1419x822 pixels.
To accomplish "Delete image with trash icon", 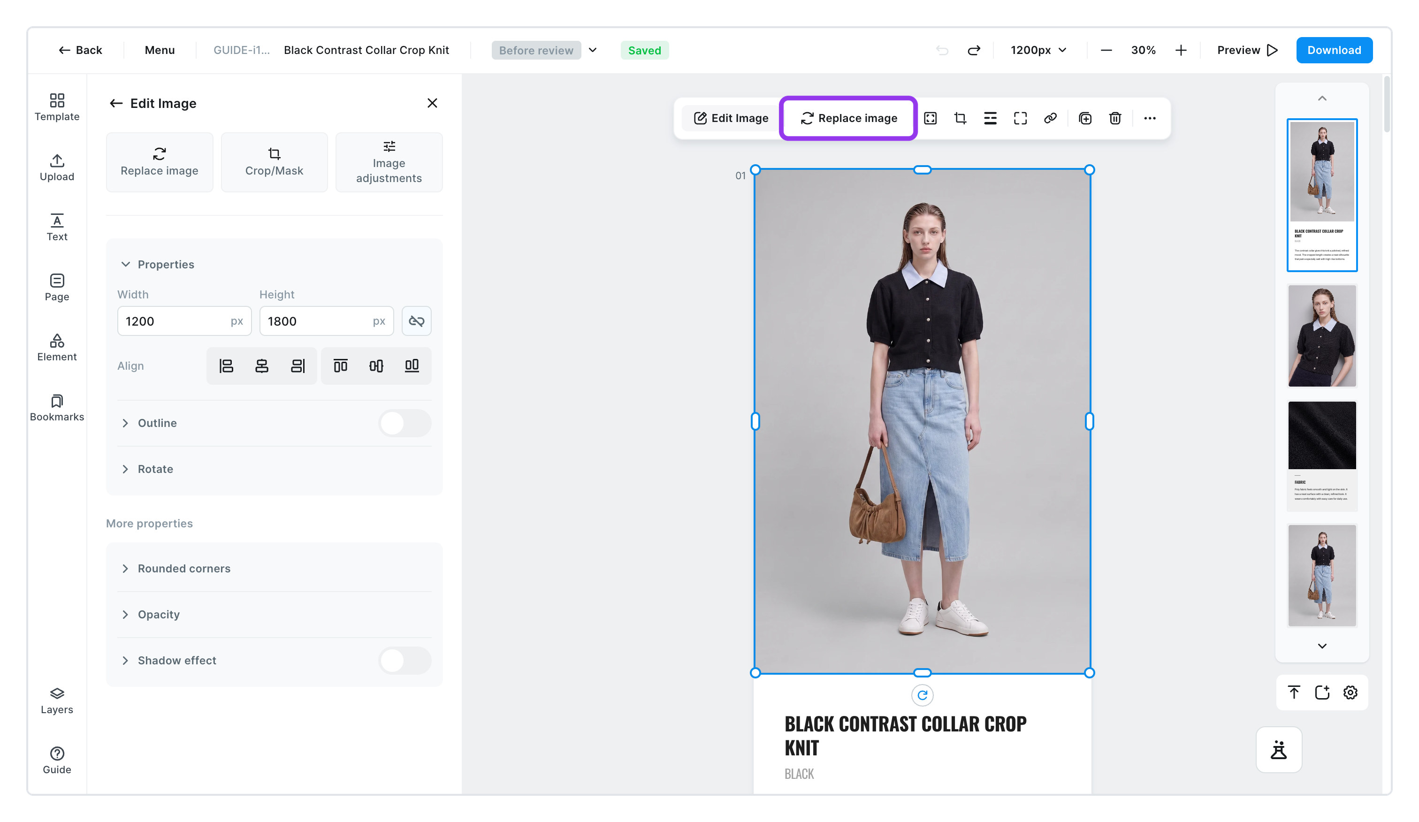I will click(1115, 118).
